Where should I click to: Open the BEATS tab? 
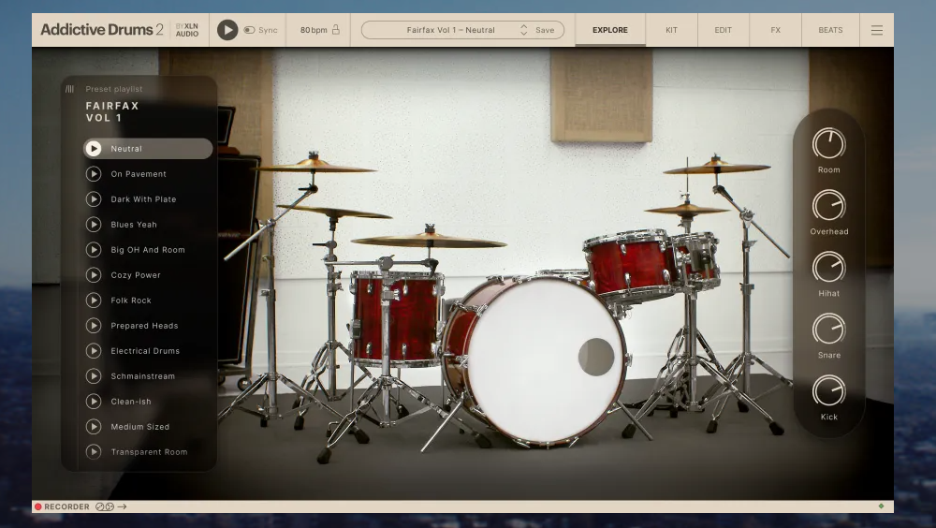click(830, 30)
